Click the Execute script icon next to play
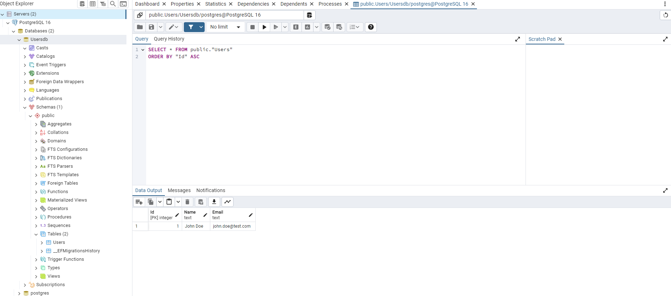 276,27
